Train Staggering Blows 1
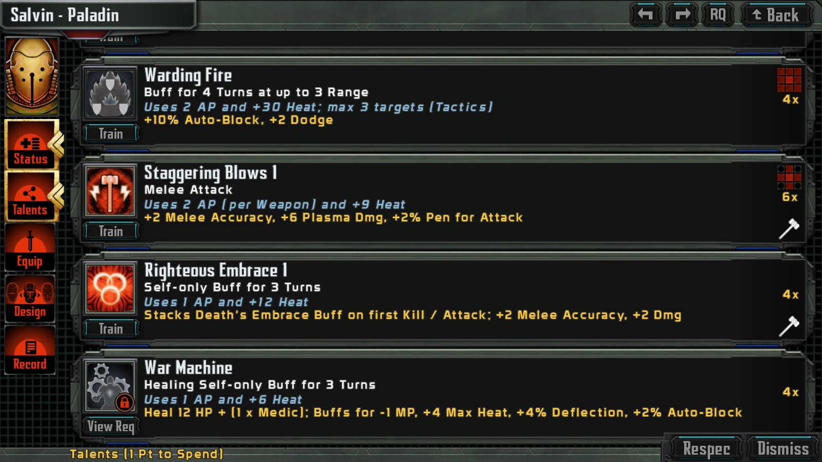The width and height of the screenshot is (822, 462). [111, 232]
